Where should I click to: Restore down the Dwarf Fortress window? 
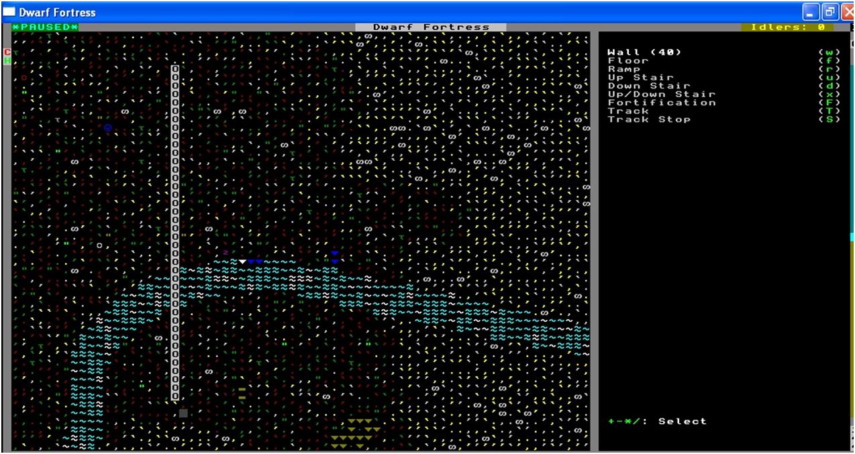[x=829, y=12]
